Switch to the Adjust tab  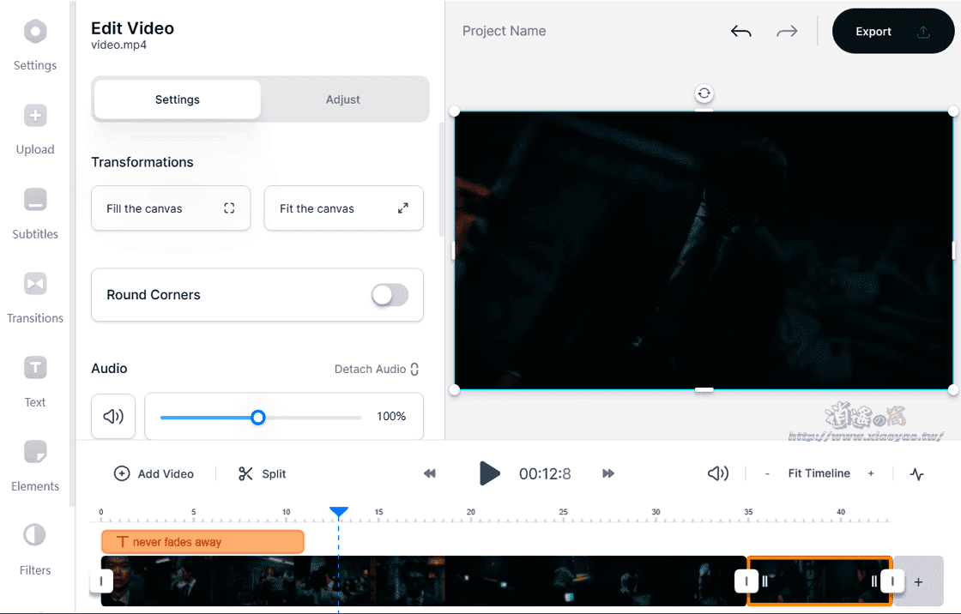point(343,99)
